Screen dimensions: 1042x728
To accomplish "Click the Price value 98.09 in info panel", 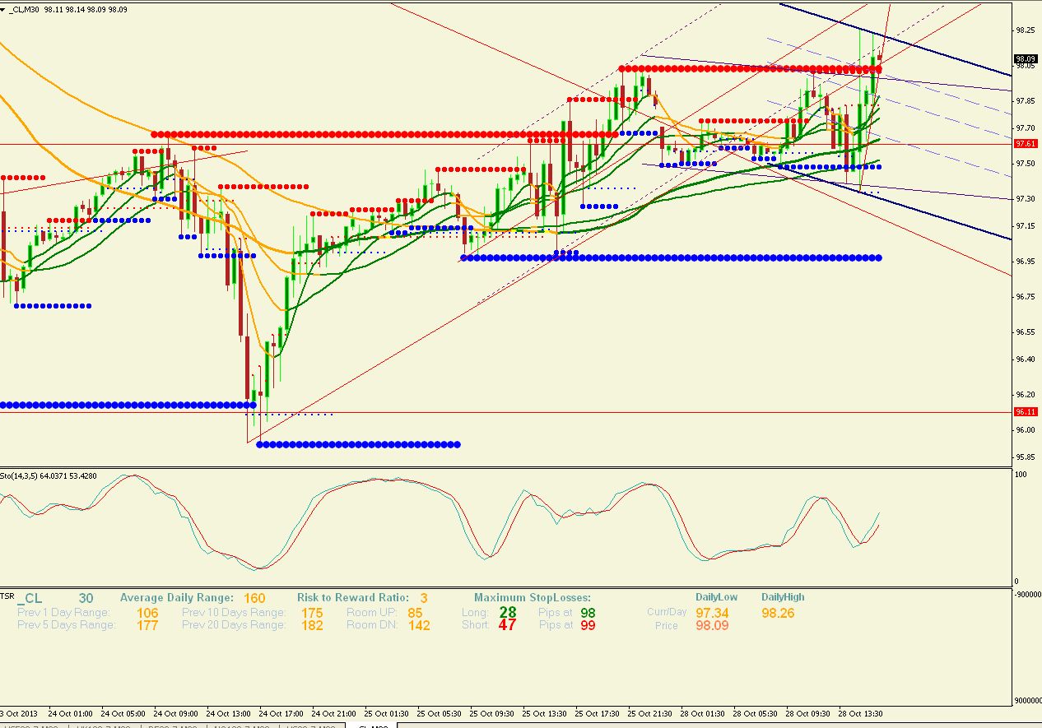I will [712, 625].
